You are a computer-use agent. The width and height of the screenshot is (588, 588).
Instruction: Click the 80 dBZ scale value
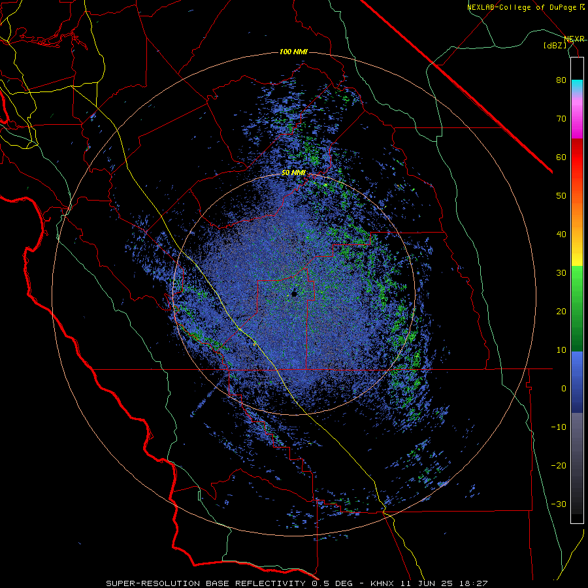561,80
